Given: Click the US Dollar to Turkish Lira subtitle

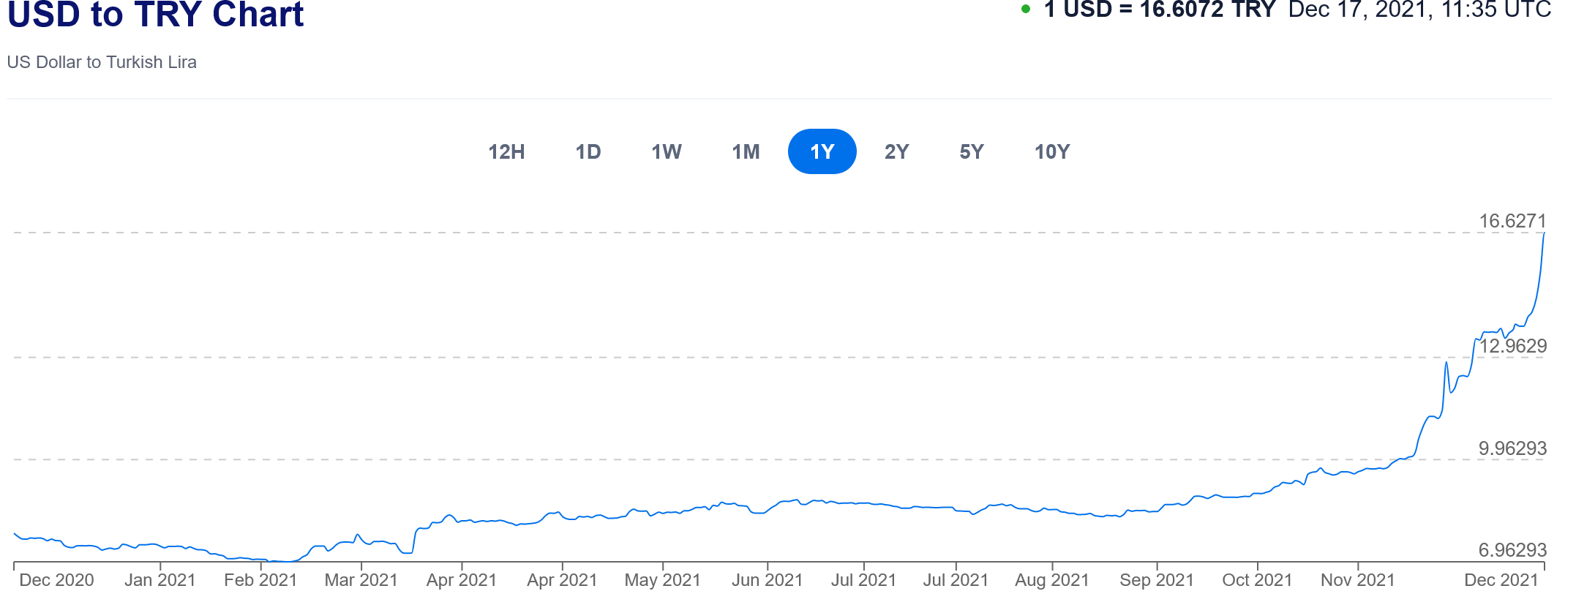Looking at the screenshot, I should pos(102,62).
